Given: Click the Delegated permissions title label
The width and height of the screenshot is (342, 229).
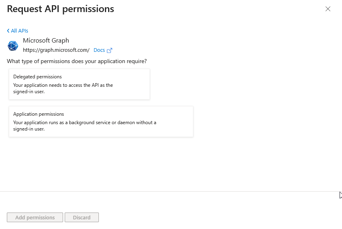Looking at the screenshot, I should coord(37,77).
